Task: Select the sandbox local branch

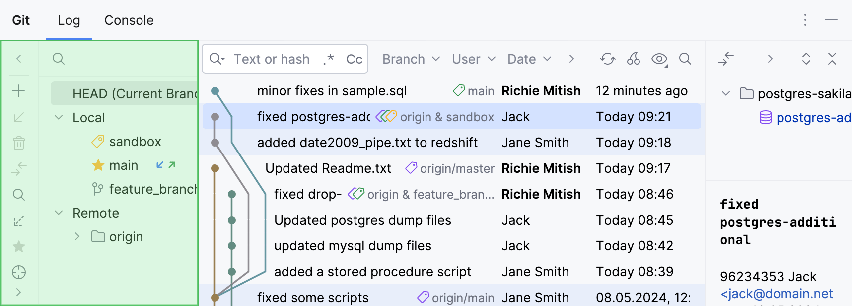Action: (135, 142)
